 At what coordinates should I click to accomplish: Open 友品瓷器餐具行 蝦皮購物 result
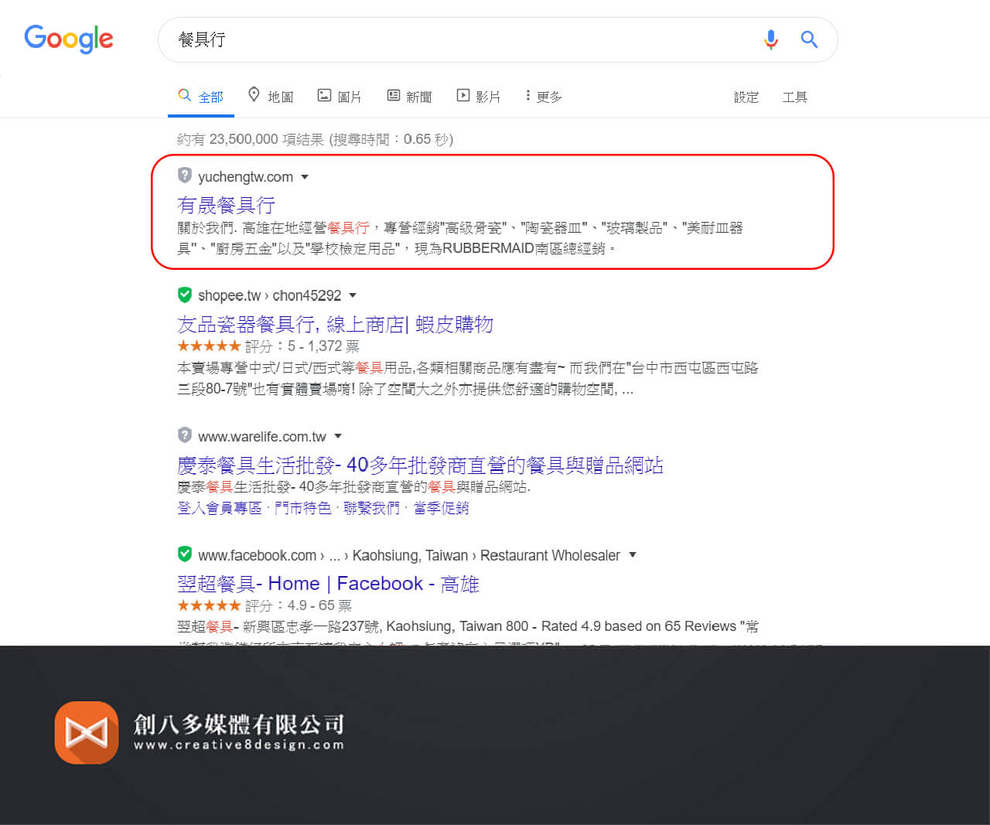(335, 324)
